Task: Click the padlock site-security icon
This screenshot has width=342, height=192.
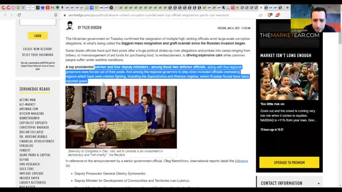Action: pyautogui.click(x=64, y=15)
